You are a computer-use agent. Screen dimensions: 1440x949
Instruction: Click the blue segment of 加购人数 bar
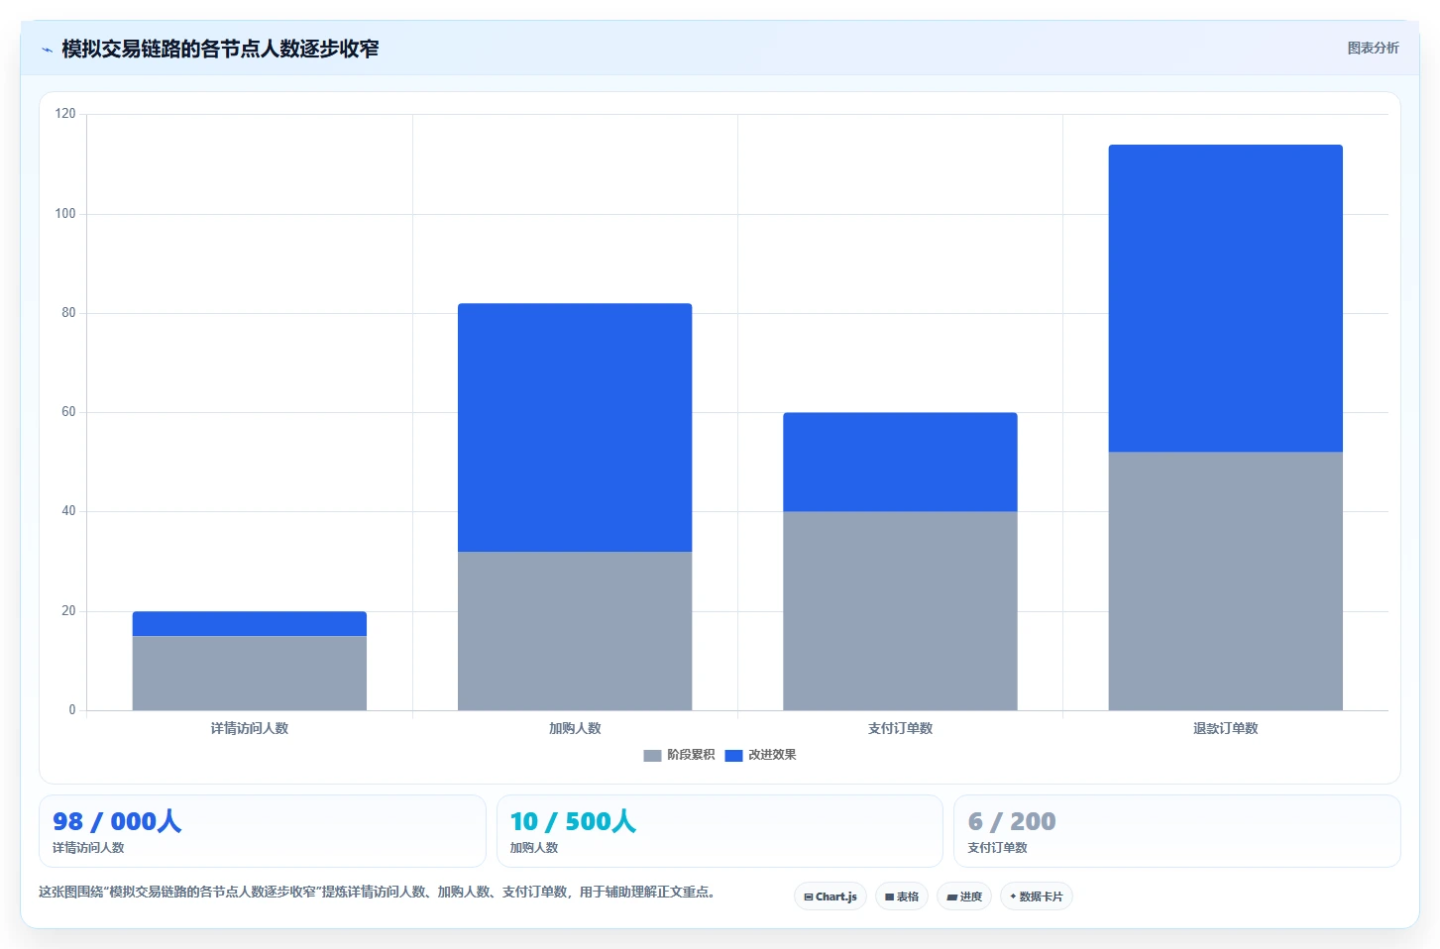[x=575, y=427]
